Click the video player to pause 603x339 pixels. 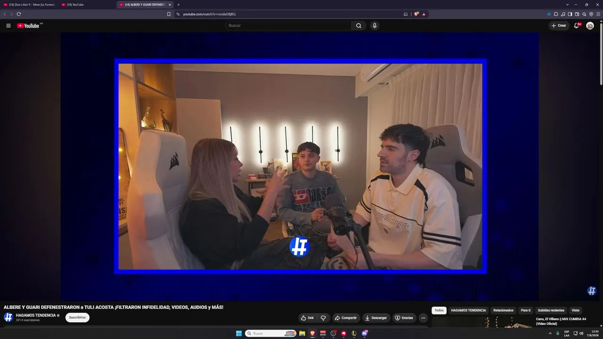pyautogui.click(x=301, y=166)
